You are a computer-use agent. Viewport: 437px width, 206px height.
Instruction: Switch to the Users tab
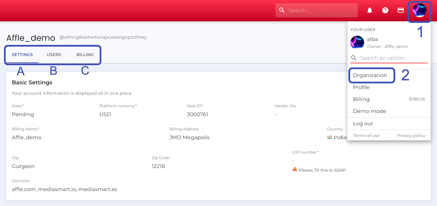coord(54,55)
